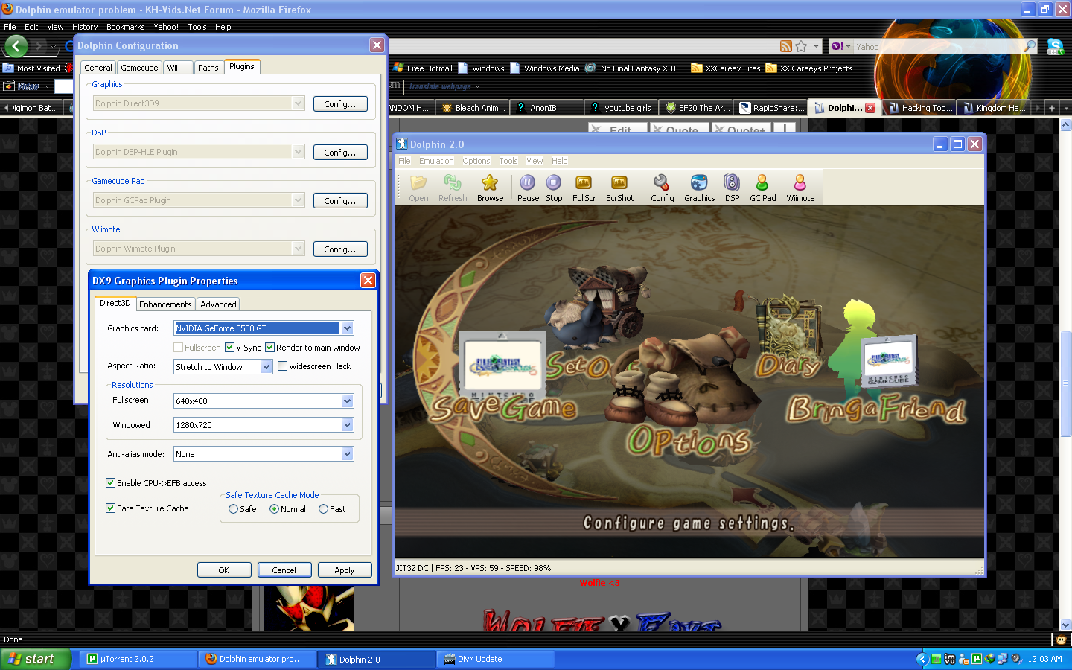Click clock in system tray
1072x670 pixels.
[x=1044, y=659]
